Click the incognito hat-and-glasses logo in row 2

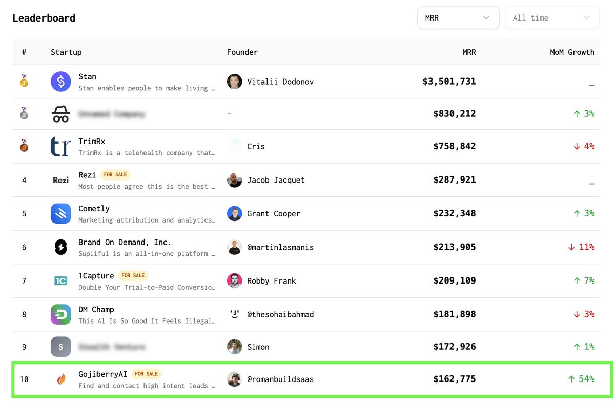(61, 114)
